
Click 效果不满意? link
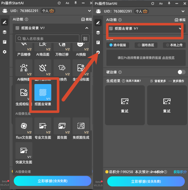[x=133, y=81]
